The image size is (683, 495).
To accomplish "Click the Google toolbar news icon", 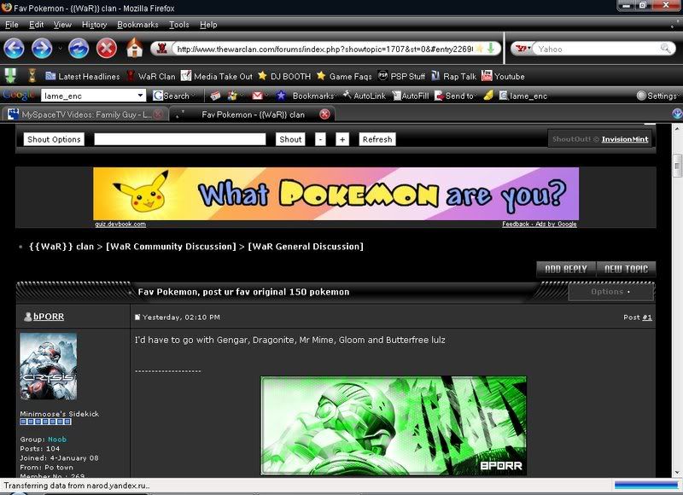I will pos(215,96).
